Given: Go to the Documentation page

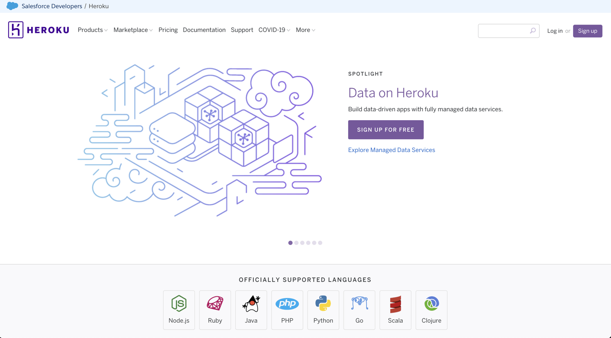Looking at the screenshot, I should click(x=204, y=30).
